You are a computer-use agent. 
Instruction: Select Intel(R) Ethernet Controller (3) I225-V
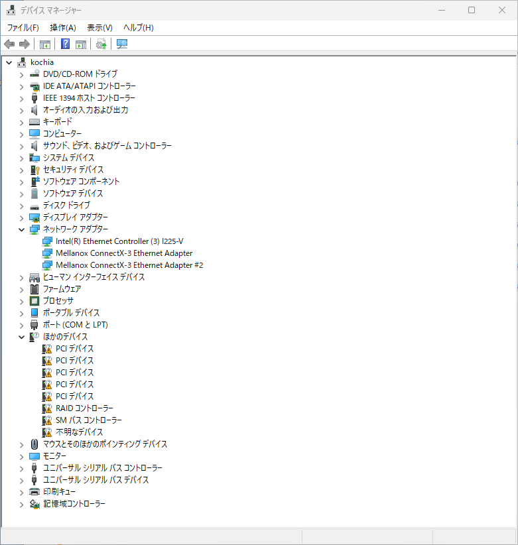(119, 241)
